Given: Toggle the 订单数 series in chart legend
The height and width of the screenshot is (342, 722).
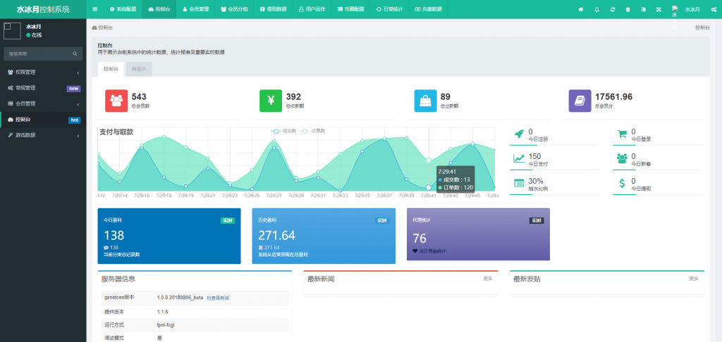Looking at the screenshot, I should pos(312,131).
